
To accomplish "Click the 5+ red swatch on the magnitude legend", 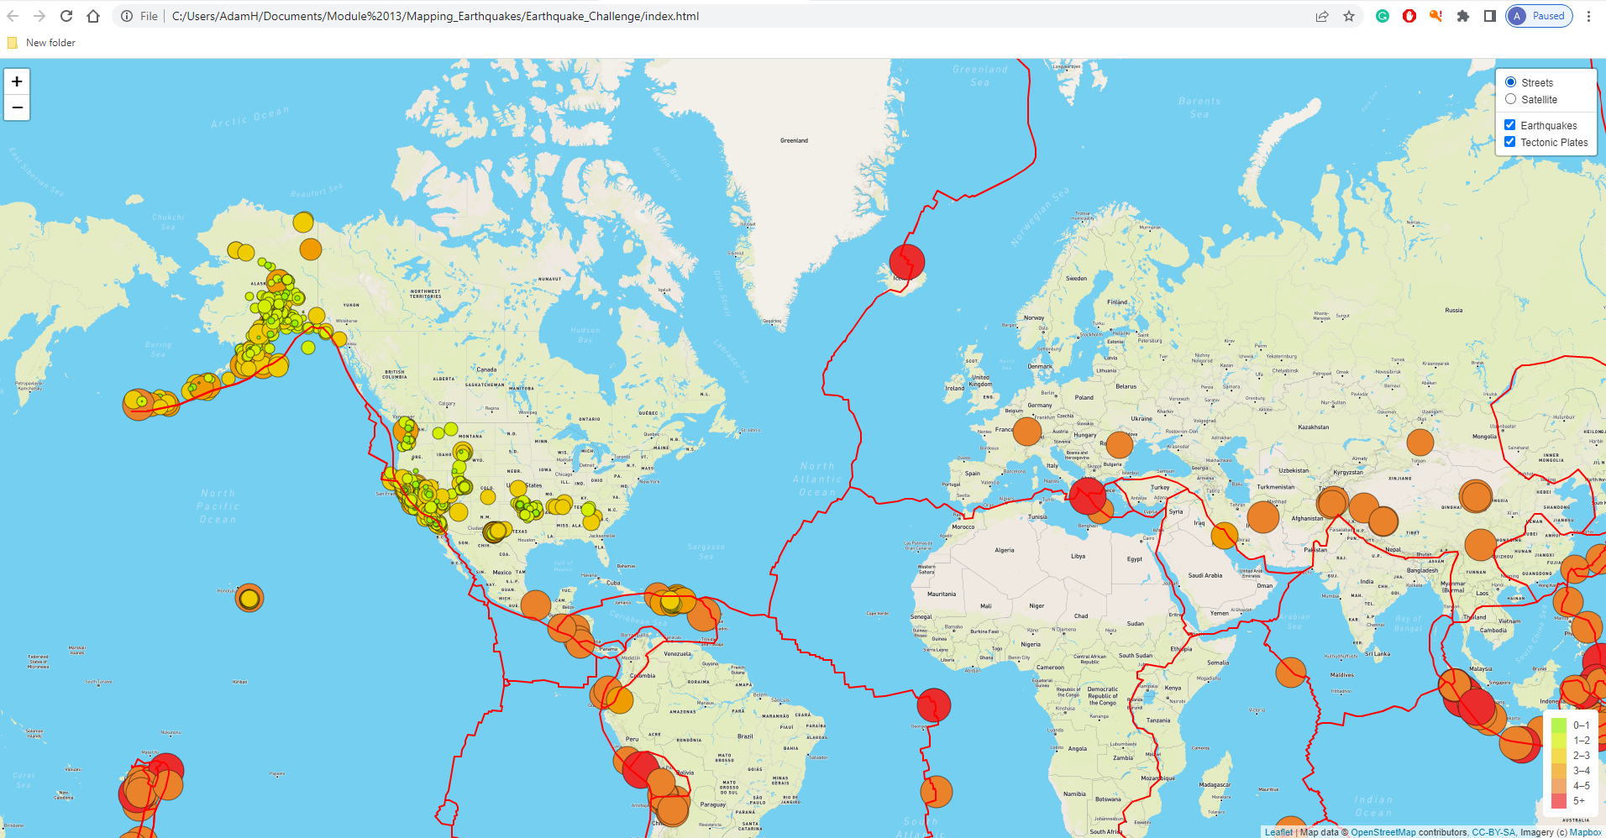I will click(x=1561, y=801).
